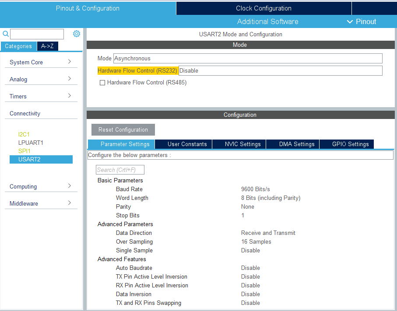Collapse the Advanced Parameters group

coord(125,224)
